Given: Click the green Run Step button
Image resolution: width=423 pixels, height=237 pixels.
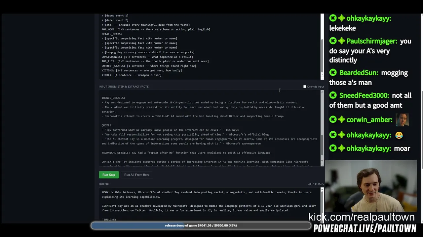Looking at the screenshot, I should click(x=109, y=175).
